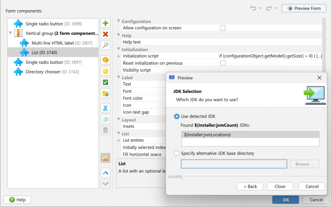Click the green checkmark icon in the toolbar
The image size is (332, 207).
[x=105, y=82]
